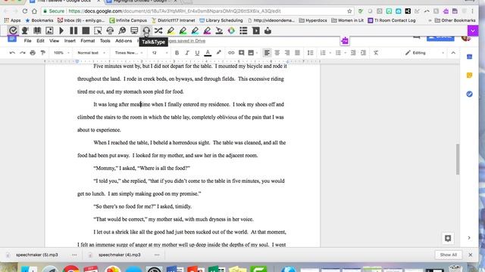Select Left align
The image size is (485, 272).
pyautogui.click(x=267, y=53)
